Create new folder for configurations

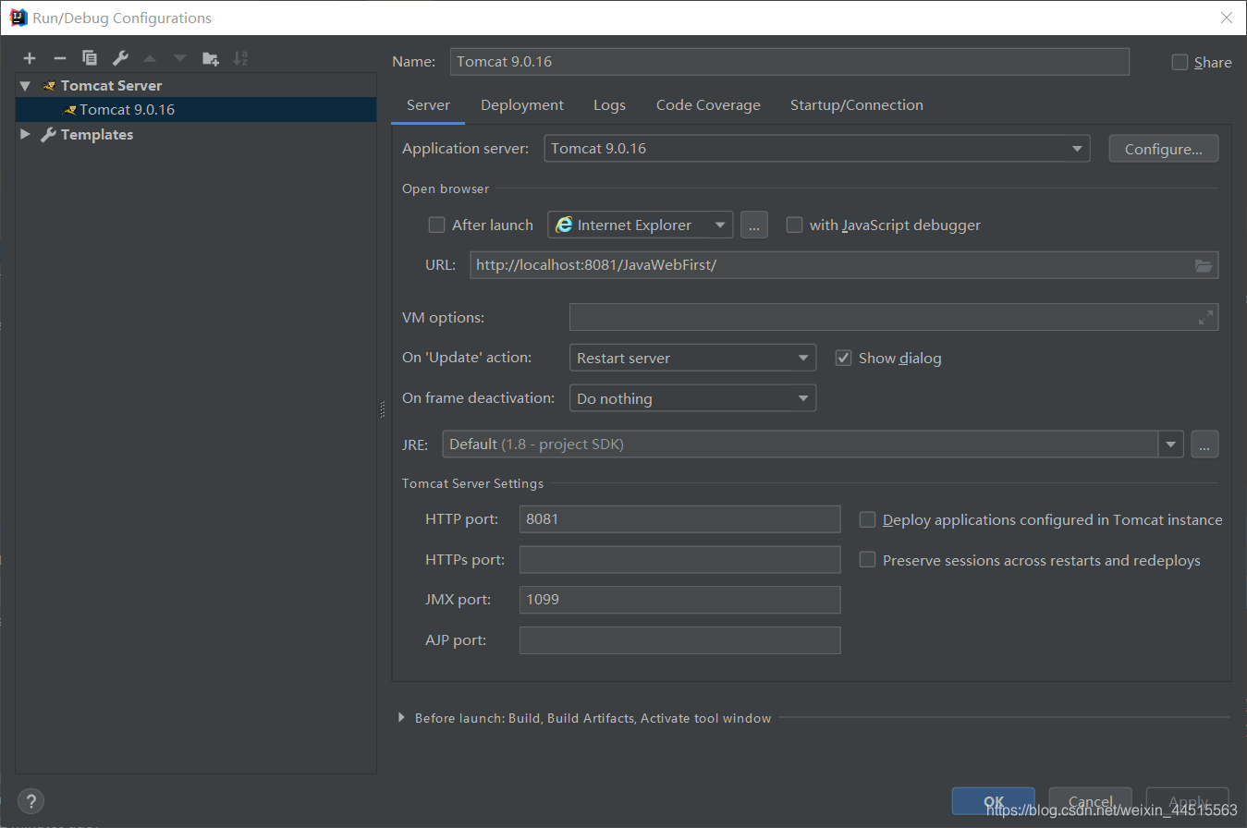(x=211, y=58)
